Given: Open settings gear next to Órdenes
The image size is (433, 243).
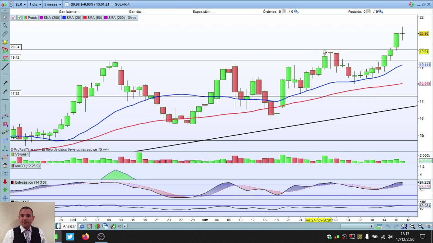Looking at the screenshot, I should point(296,11).
